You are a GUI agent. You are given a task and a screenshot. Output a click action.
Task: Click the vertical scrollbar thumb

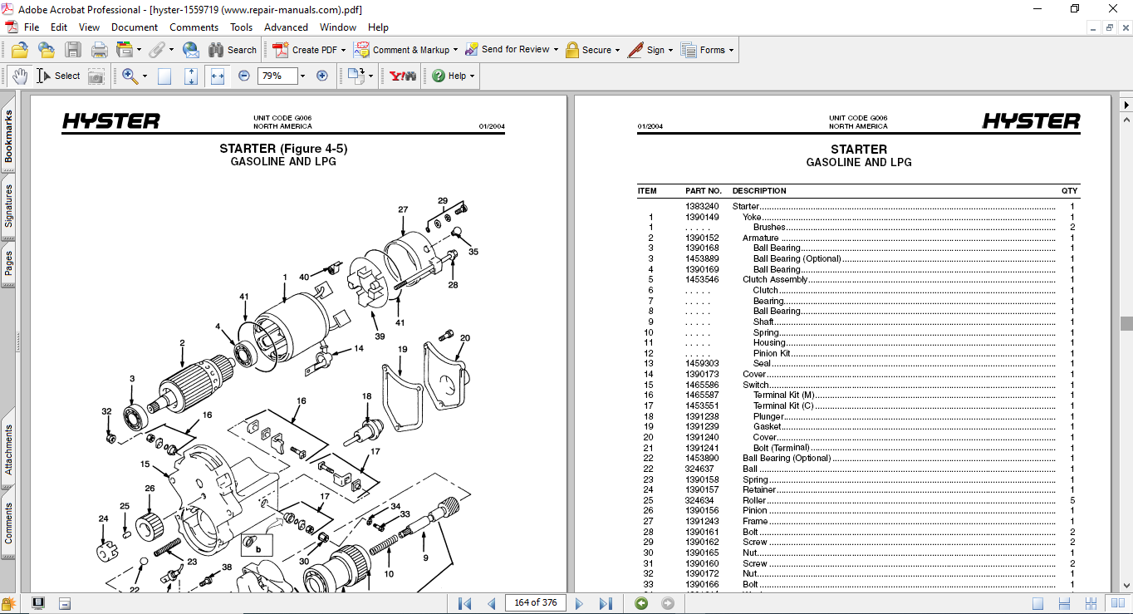[x=1126, y=323]
